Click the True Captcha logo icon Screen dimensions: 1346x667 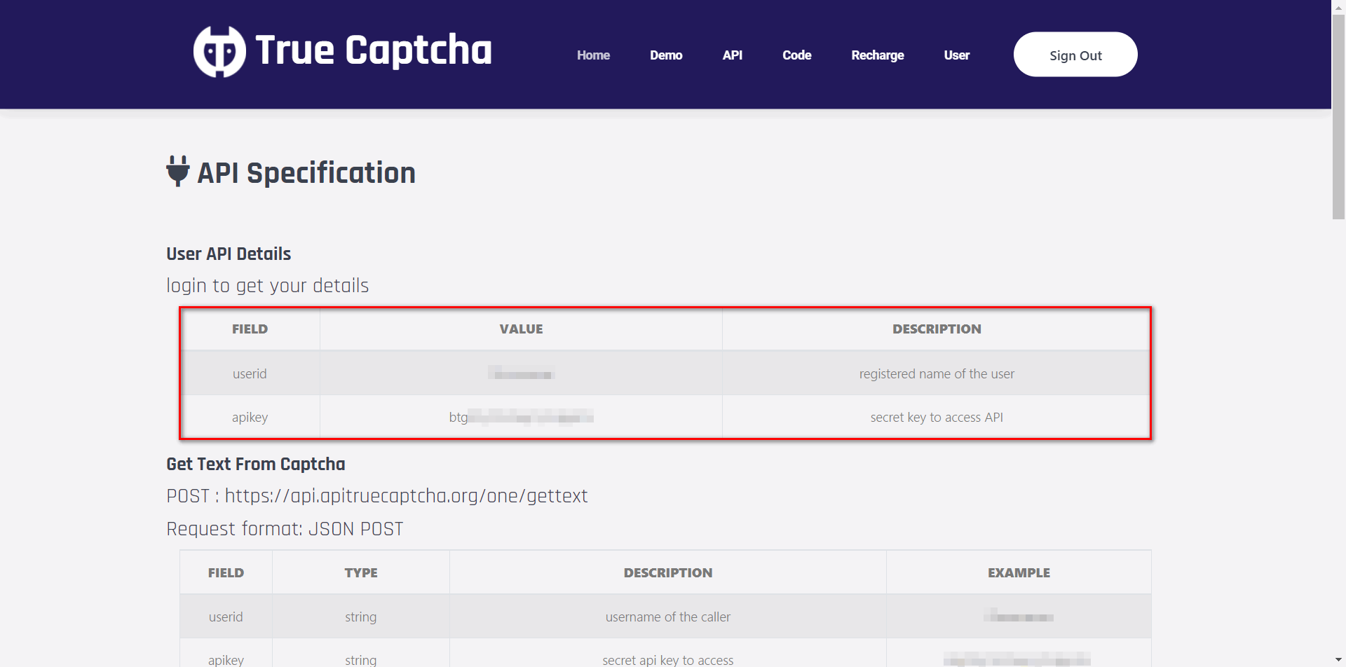(x=219, y=52)
